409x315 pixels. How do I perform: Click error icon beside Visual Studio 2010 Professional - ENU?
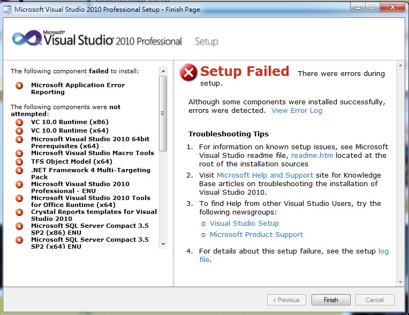[x=19, y=184]
